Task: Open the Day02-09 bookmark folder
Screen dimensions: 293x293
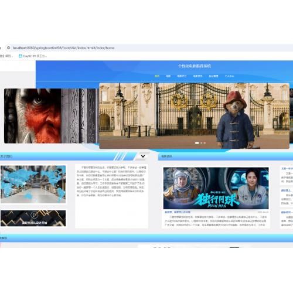Action: 33,56
